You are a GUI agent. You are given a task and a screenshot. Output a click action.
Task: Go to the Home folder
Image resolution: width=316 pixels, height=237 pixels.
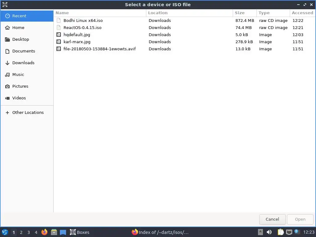pyautogui.click(x=27, y=27)
